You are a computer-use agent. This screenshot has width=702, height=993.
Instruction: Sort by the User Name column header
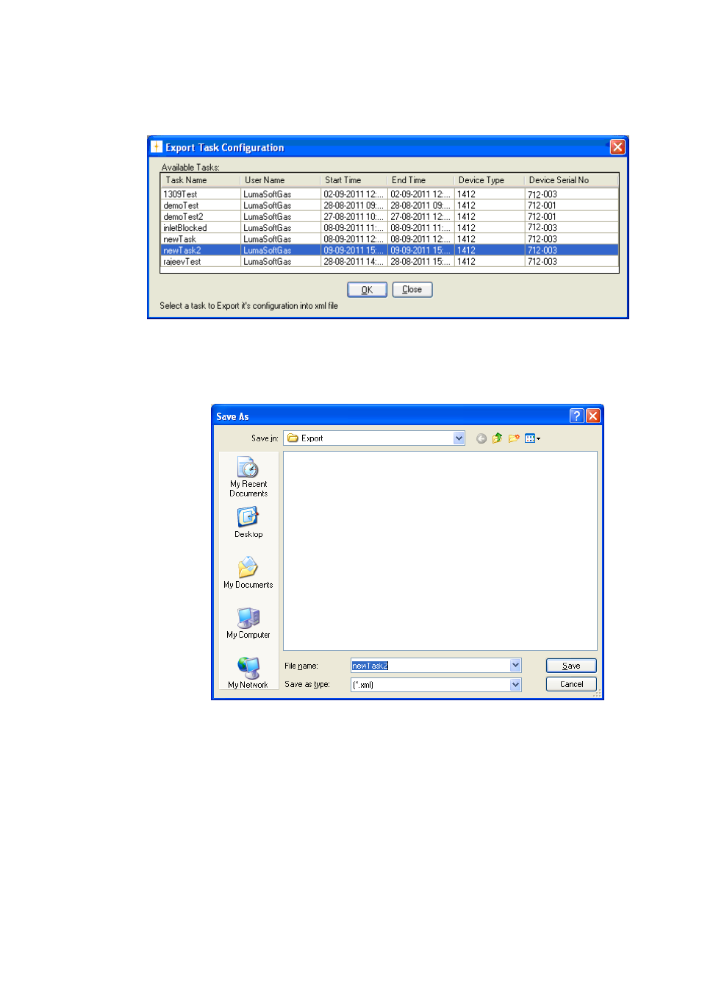(280, 180)
